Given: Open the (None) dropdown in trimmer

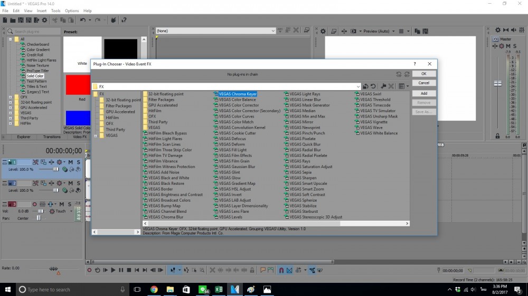Looking at the screenshot, I should 273,31.
